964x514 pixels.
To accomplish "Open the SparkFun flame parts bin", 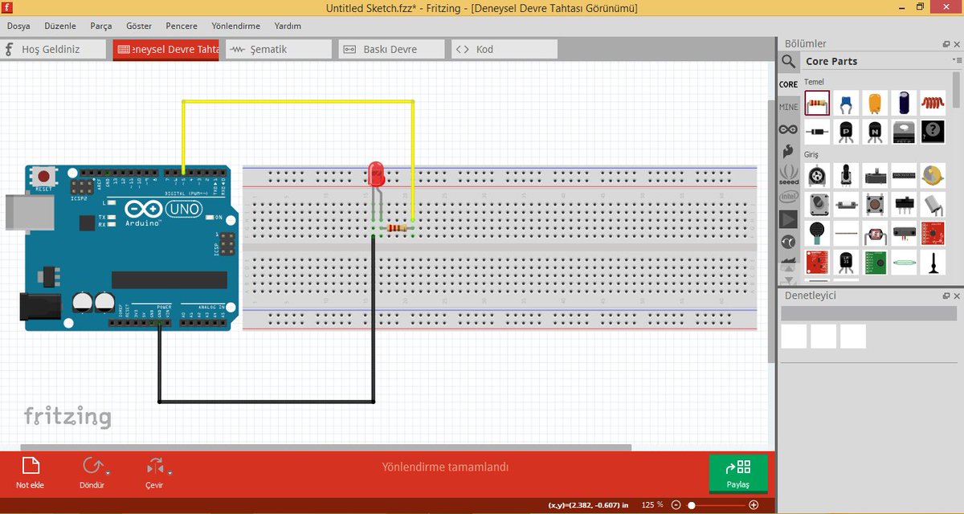I will (x=789, y=151).
